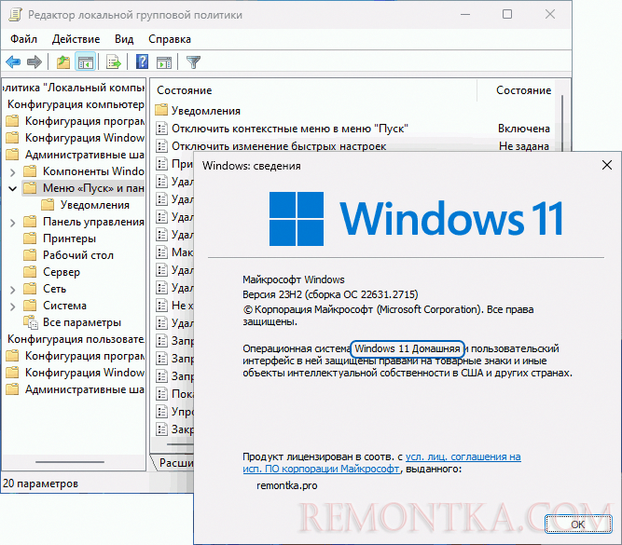Click the Filter funnel toolbar icon
Screen dimensions: 622x545
(193, 61)
